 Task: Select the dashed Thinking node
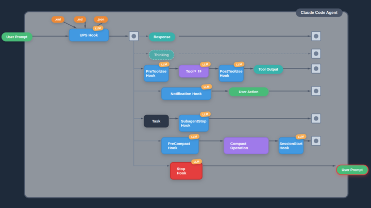click(x=161, y=55)
